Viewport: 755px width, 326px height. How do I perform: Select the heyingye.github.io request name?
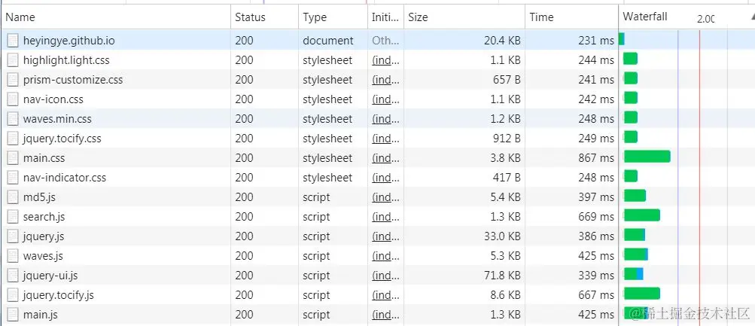pos(68,41)
